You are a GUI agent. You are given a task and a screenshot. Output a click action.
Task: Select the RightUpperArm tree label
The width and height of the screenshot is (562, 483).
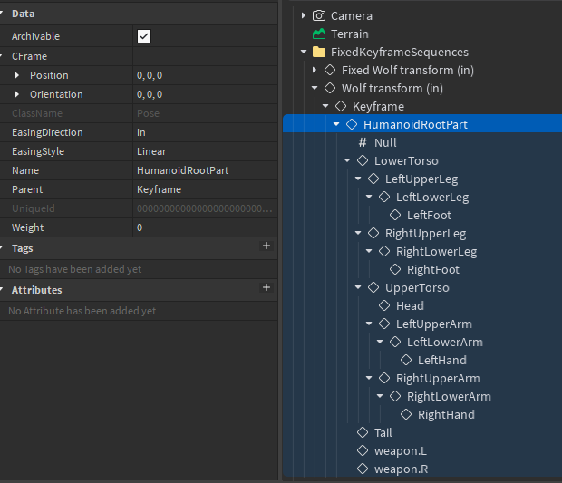click(438, 379)
